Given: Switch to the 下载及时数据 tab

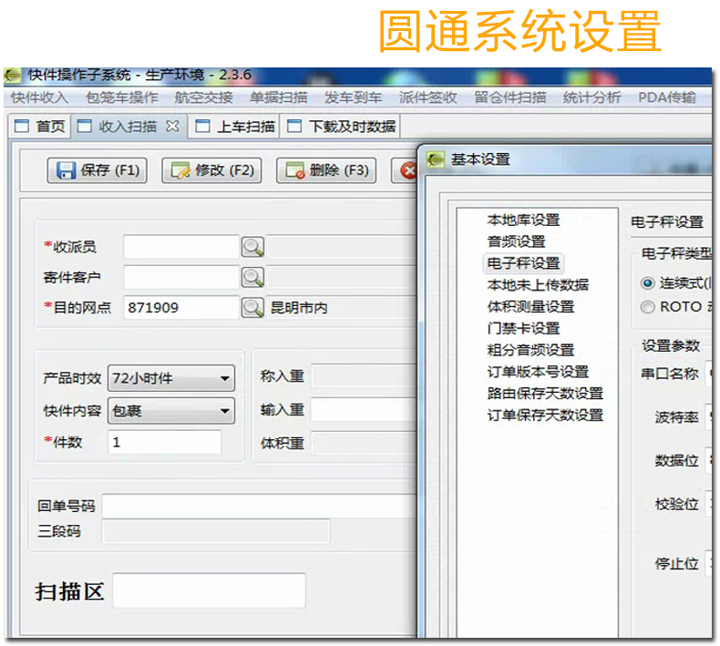Looking at the screenshot, I should click(341, 127).
